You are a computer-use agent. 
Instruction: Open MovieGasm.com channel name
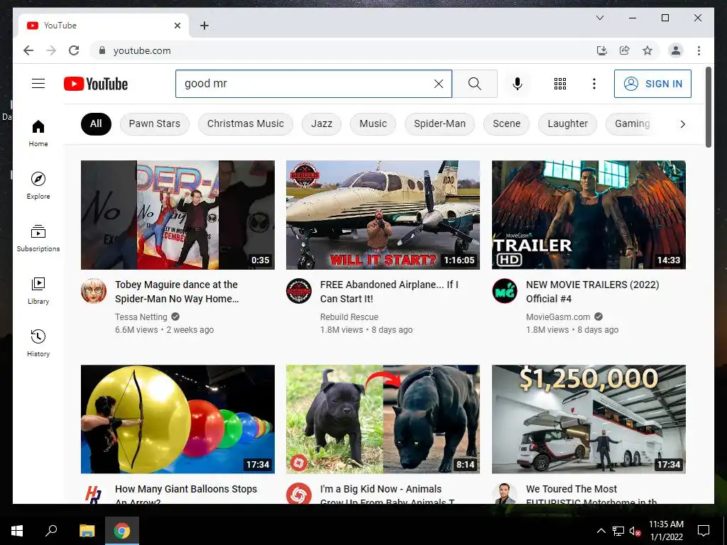point(558,317)
